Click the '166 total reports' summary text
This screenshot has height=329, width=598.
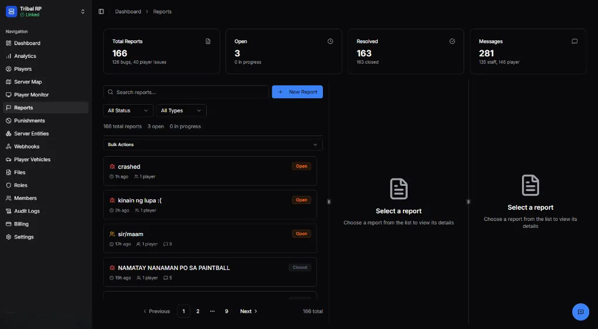pos(123,126)
